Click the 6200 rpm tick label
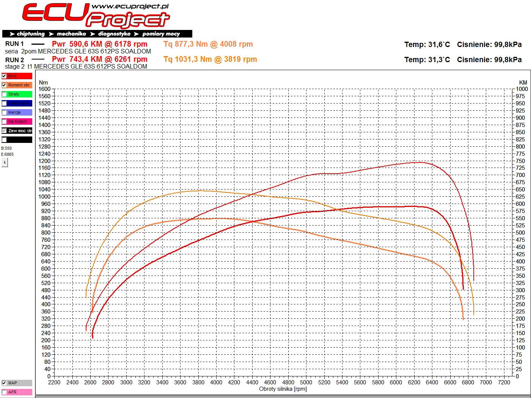 [414, 382]
